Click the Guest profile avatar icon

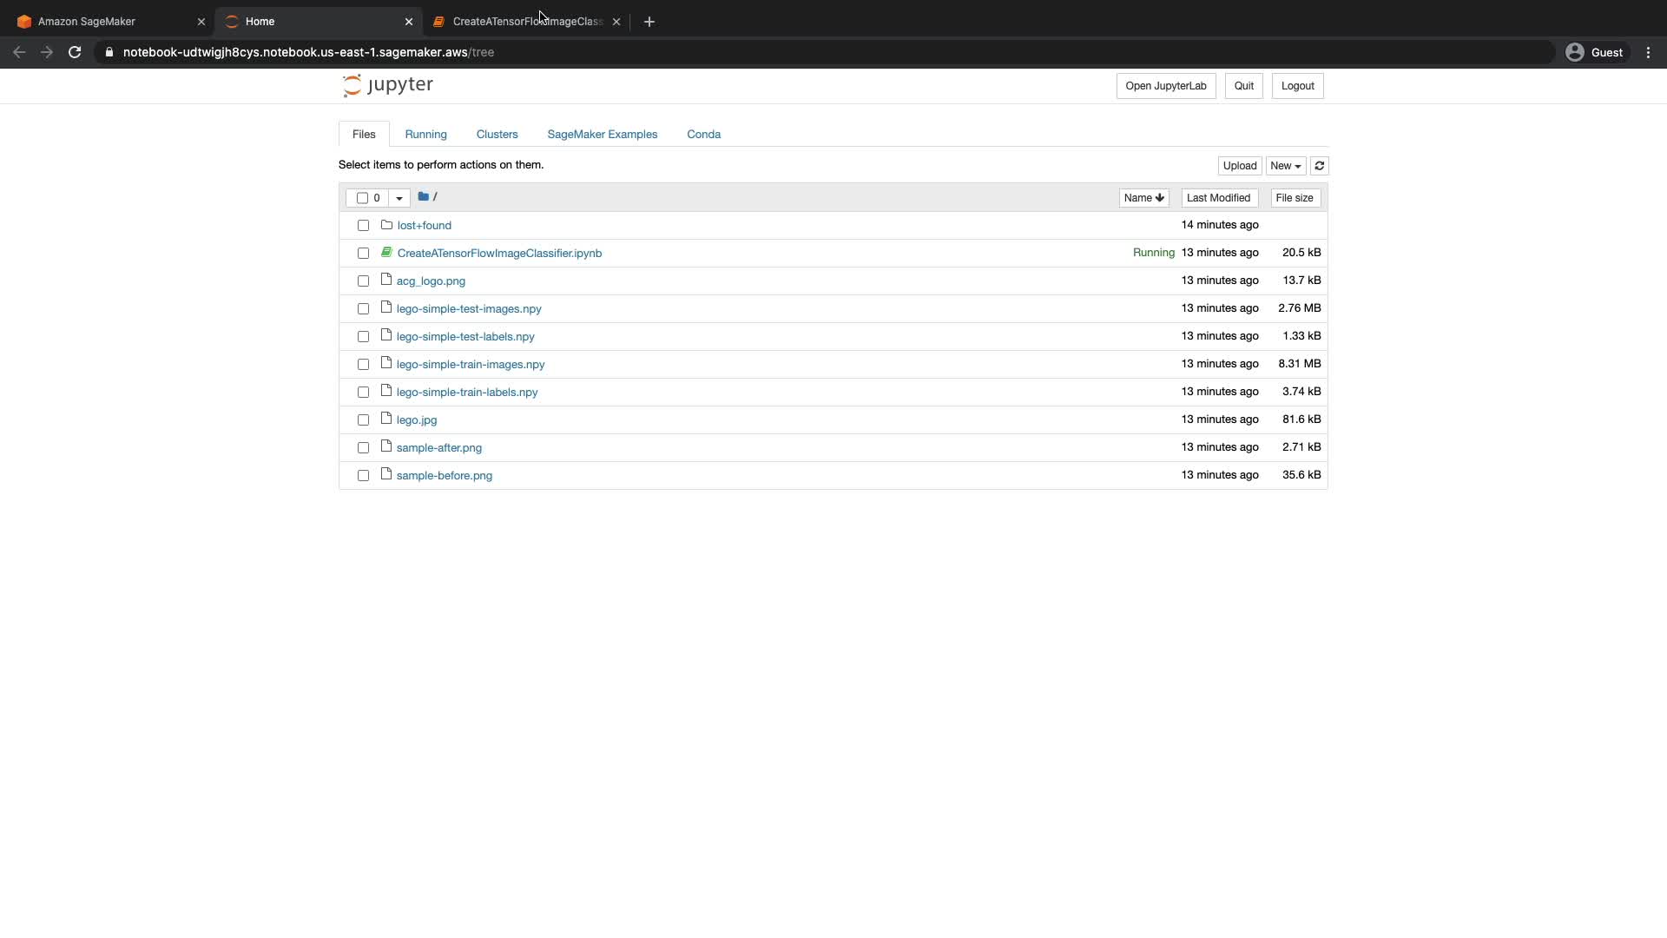click(x=1574, y=52)
